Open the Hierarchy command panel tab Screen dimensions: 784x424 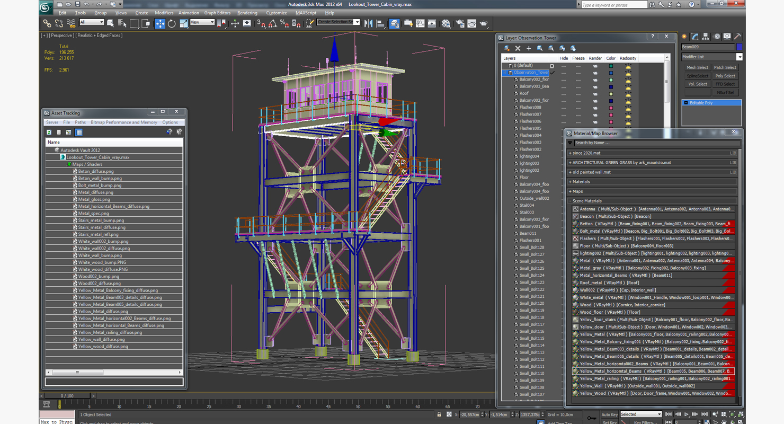(x=706, y=37)
